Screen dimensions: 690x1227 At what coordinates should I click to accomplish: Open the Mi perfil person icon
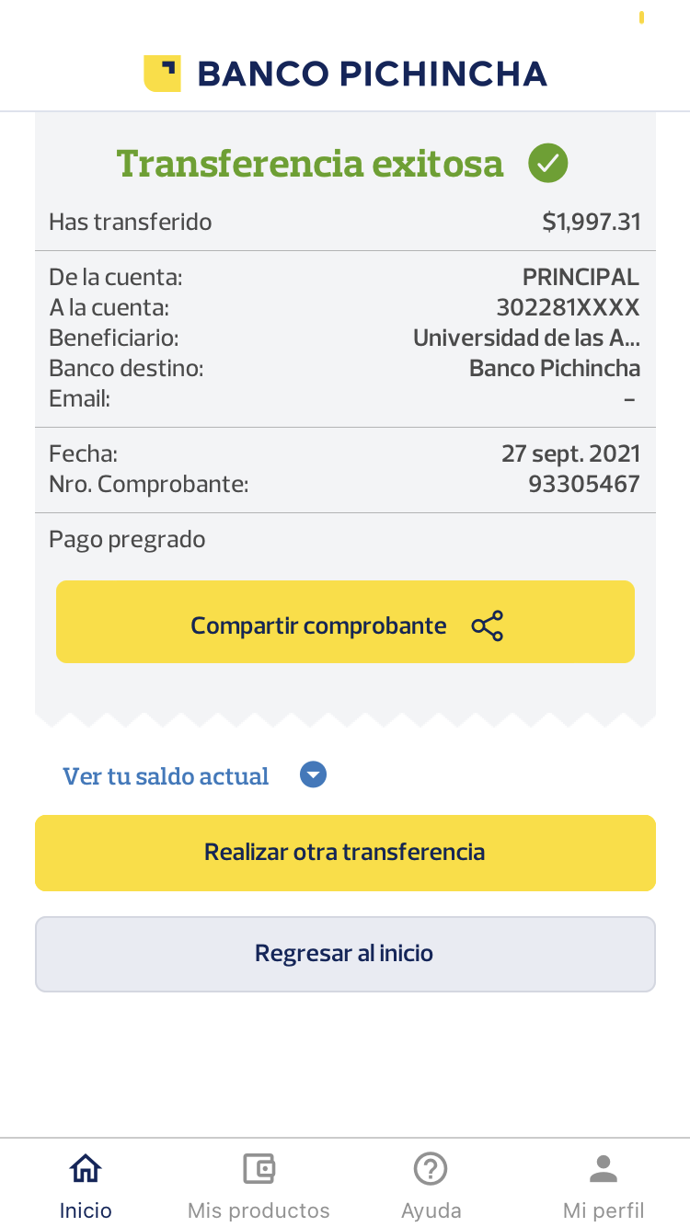[x=604, y=1169]
